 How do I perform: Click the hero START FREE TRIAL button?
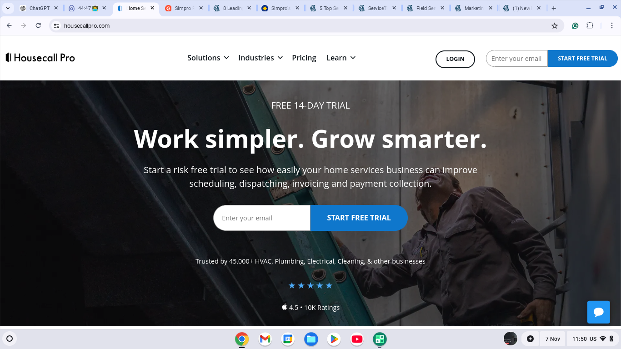point(359,218)
